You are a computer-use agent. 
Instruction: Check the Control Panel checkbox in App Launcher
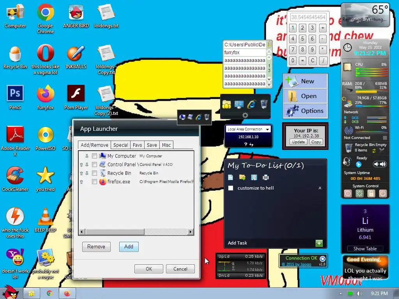94,165
